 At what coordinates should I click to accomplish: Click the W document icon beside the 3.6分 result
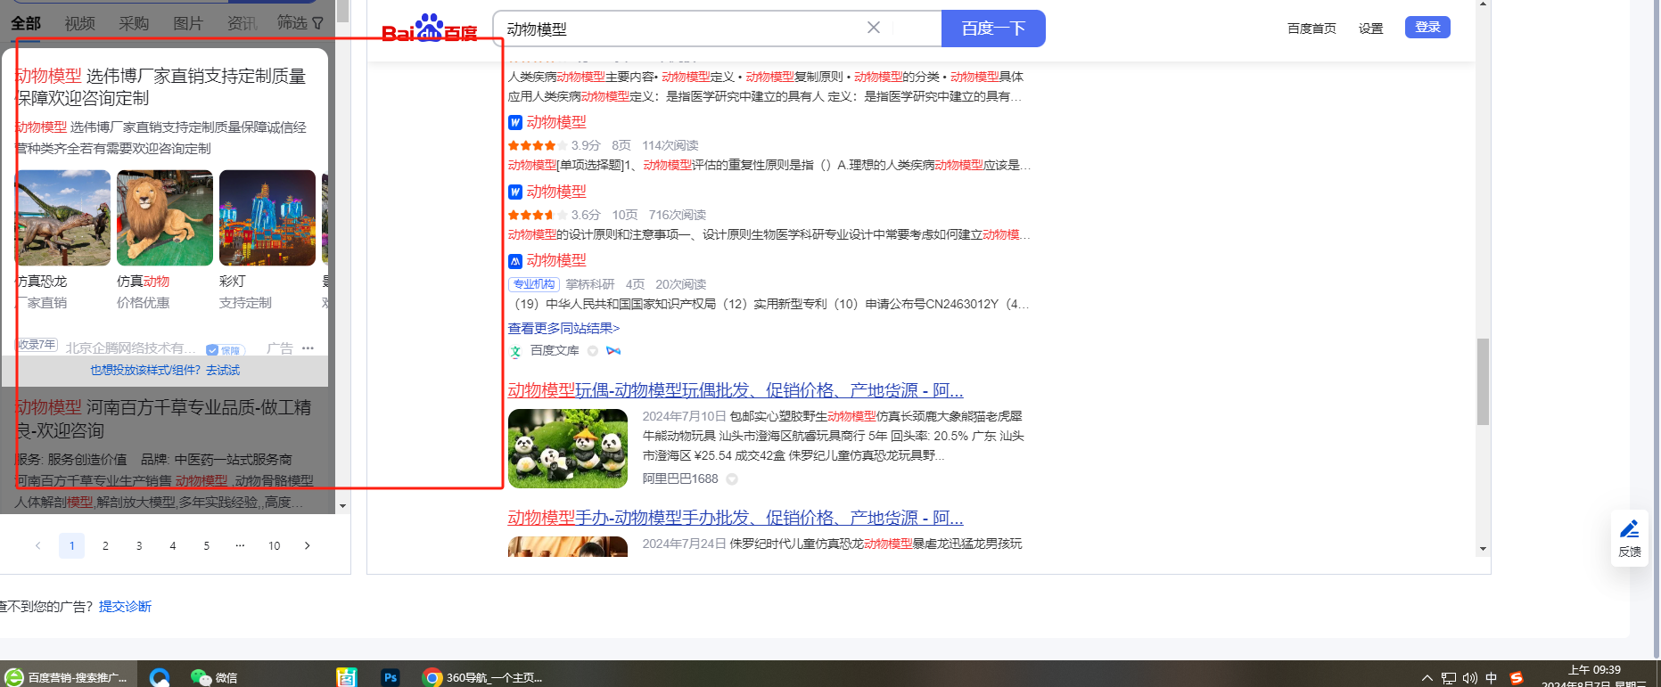coord(515,192)
